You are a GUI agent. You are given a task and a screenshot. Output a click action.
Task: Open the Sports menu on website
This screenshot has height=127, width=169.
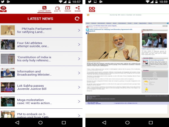[x=115, y=23]
